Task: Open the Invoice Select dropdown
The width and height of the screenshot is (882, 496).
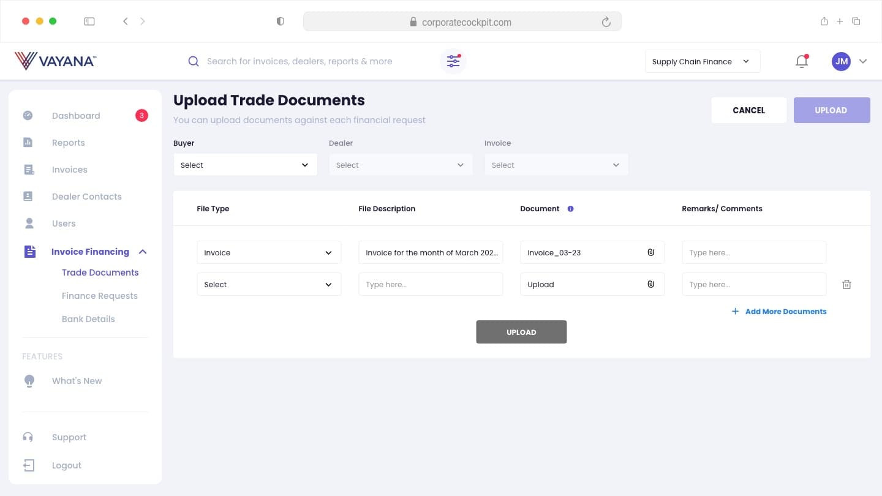Action: 557,165
